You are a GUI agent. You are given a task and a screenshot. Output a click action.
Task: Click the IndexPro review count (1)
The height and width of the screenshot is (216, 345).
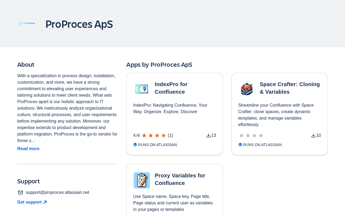170,136
